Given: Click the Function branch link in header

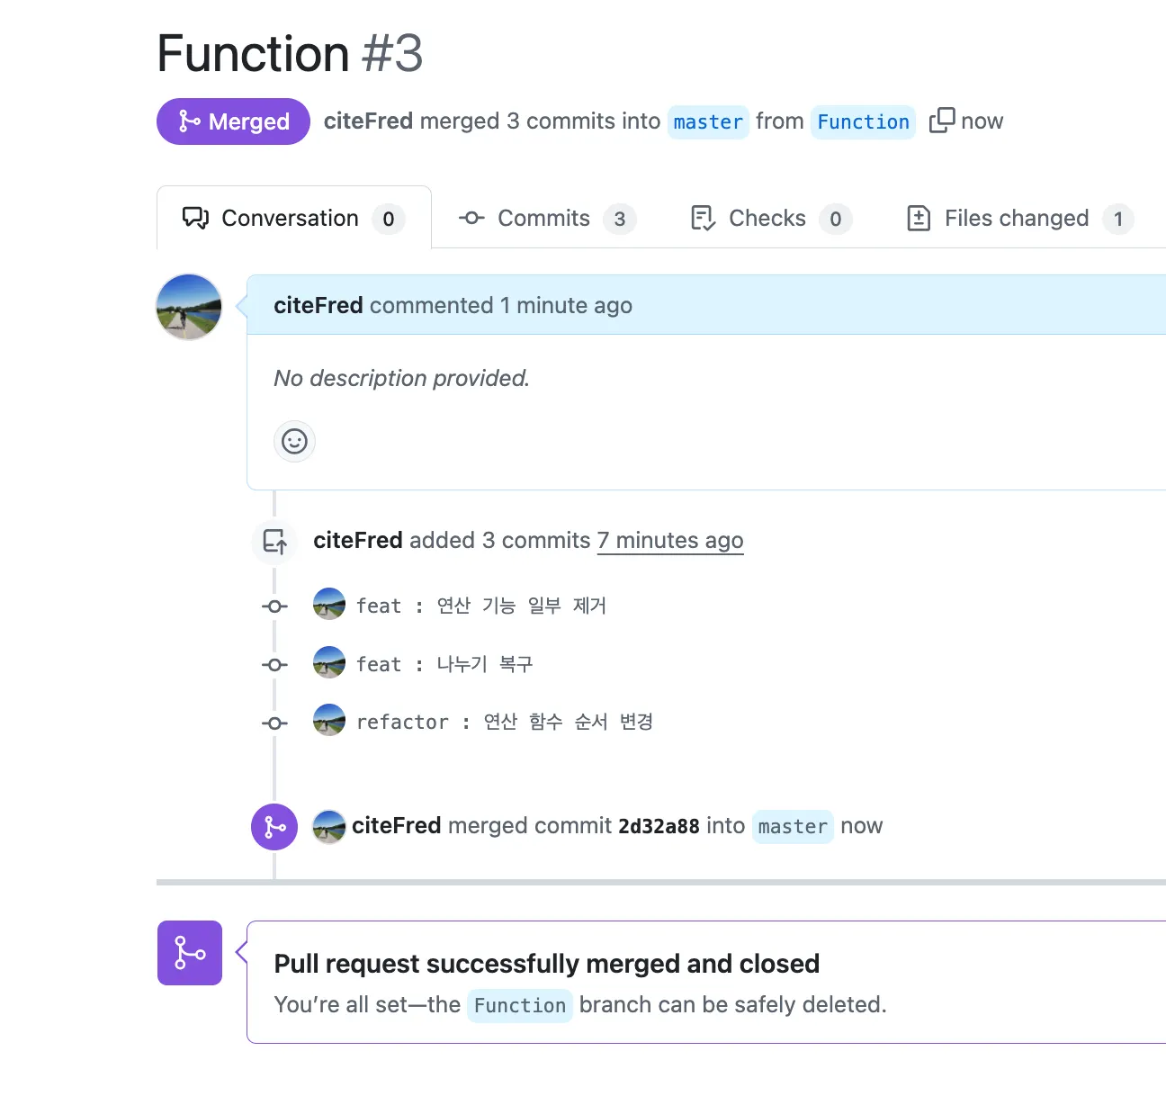Looking at the screenshot, I should [x=863, y=121].
